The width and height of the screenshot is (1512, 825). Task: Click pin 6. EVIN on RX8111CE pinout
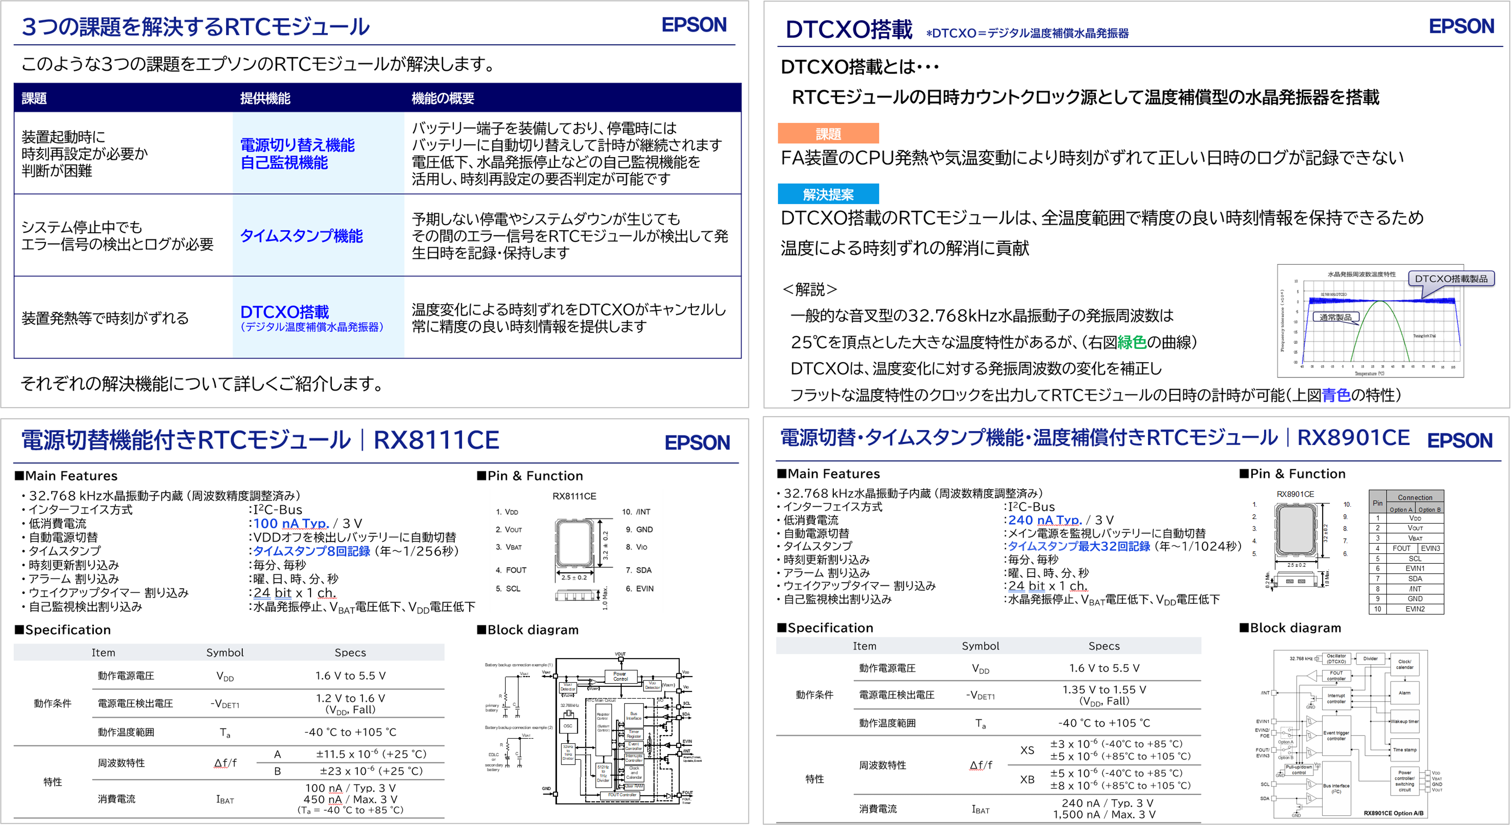pyautogui.click(x=639, y=589)
